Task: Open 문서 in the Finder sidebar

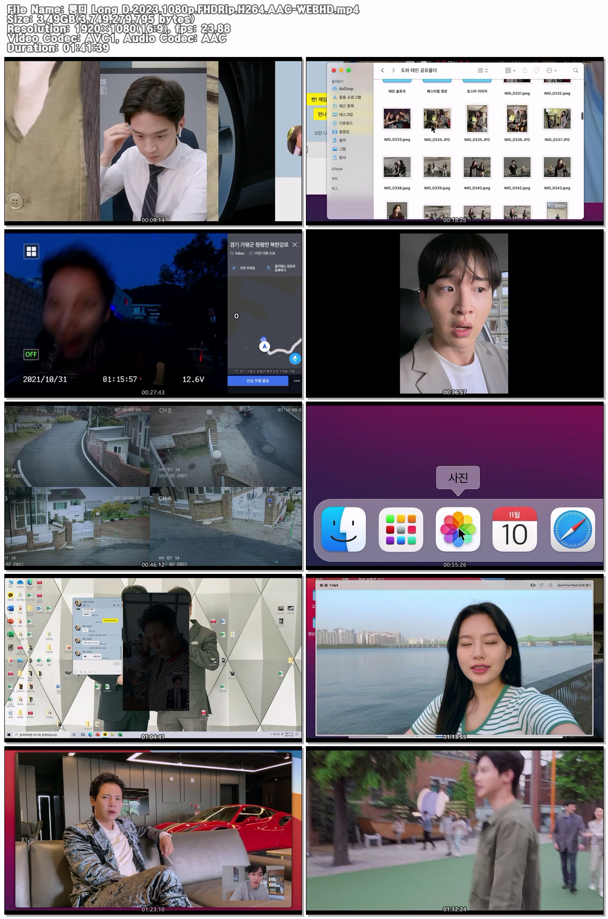Action: (339, 157)
